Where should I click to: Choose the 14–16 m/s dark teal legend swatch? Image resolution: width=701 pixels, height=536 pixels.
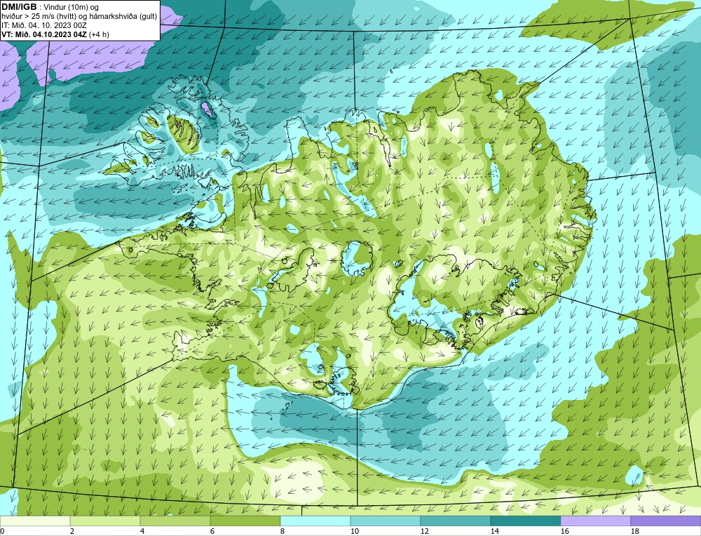pyautogui.click(x=526, y=521)
